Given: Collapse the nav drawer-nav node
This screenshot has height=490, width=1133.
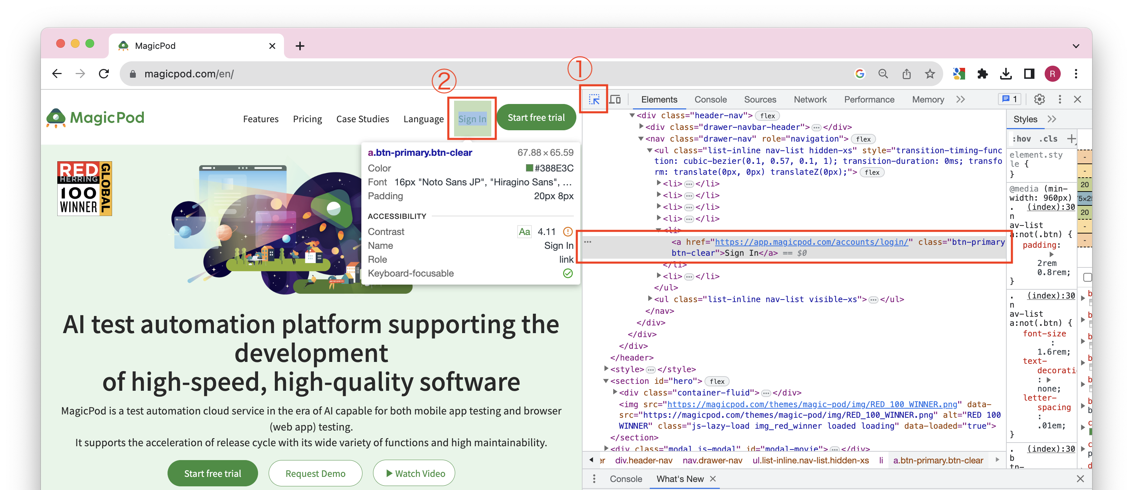Looking at the screenshot, I should coord(641,138).
